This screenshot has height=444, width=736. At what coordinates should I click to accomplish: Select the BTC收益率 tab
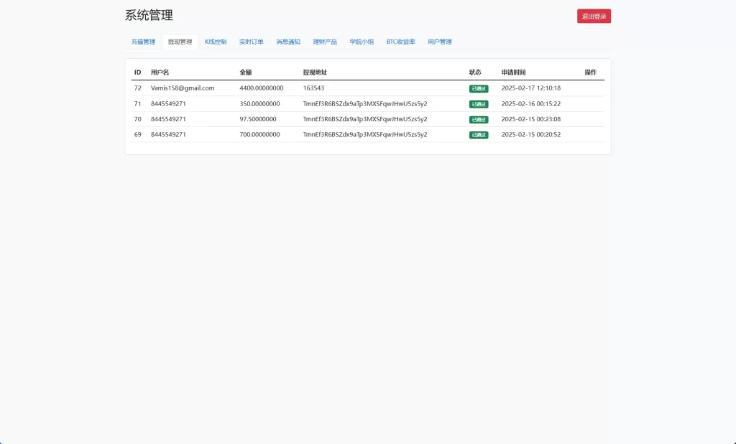click(400, 42)
